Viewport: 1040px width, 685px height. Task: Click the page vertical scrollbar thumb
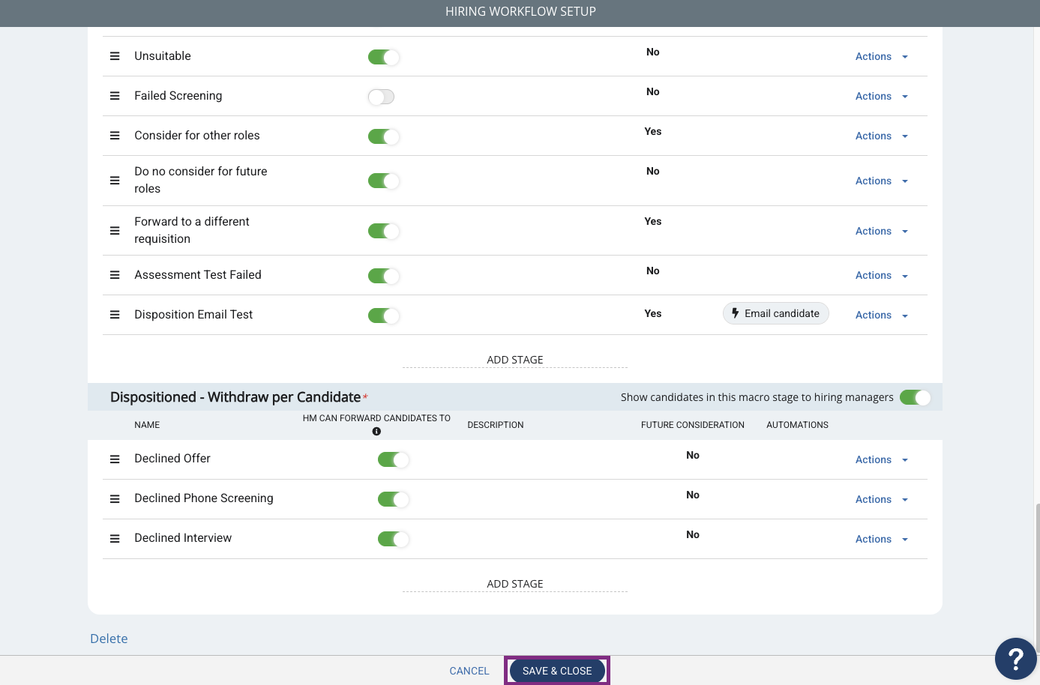(x=1038, y=577)
